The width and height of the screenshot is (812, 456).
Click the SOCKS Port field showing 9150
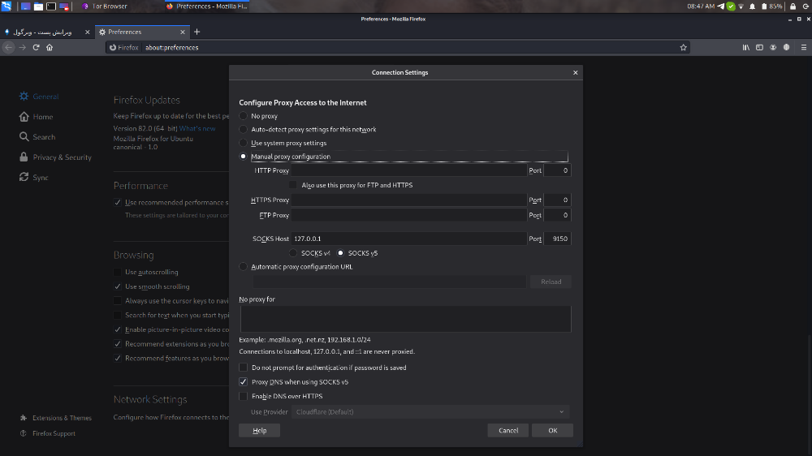(x=557, y=239)
